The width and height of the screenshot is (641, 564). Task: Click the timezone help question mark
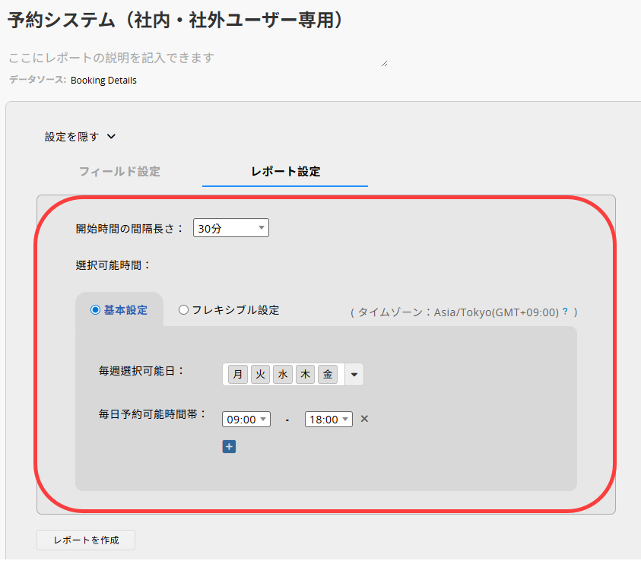coord(565,312)
